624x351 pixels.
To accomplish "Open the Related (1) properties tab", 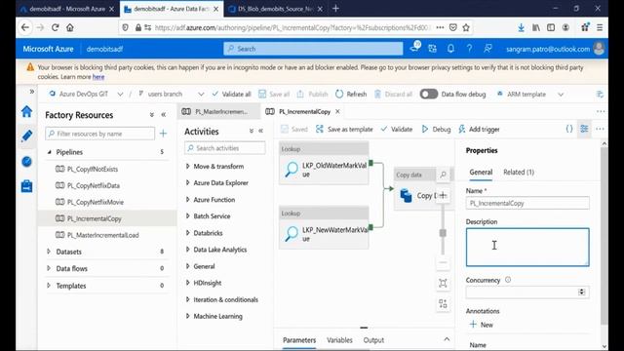I will coord(519,172).
